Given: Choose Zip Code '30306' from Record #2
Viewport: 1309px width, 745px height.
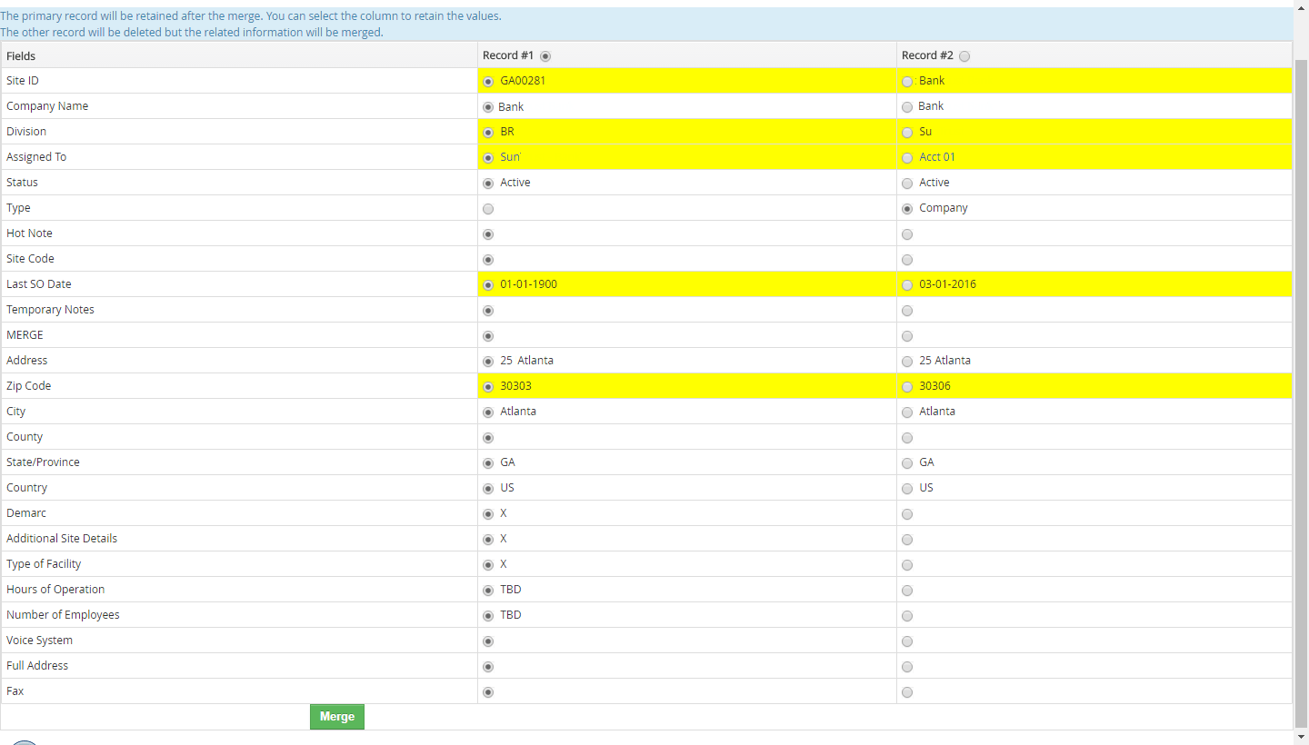Looking at the screenshot, I should tap(907, 386).
